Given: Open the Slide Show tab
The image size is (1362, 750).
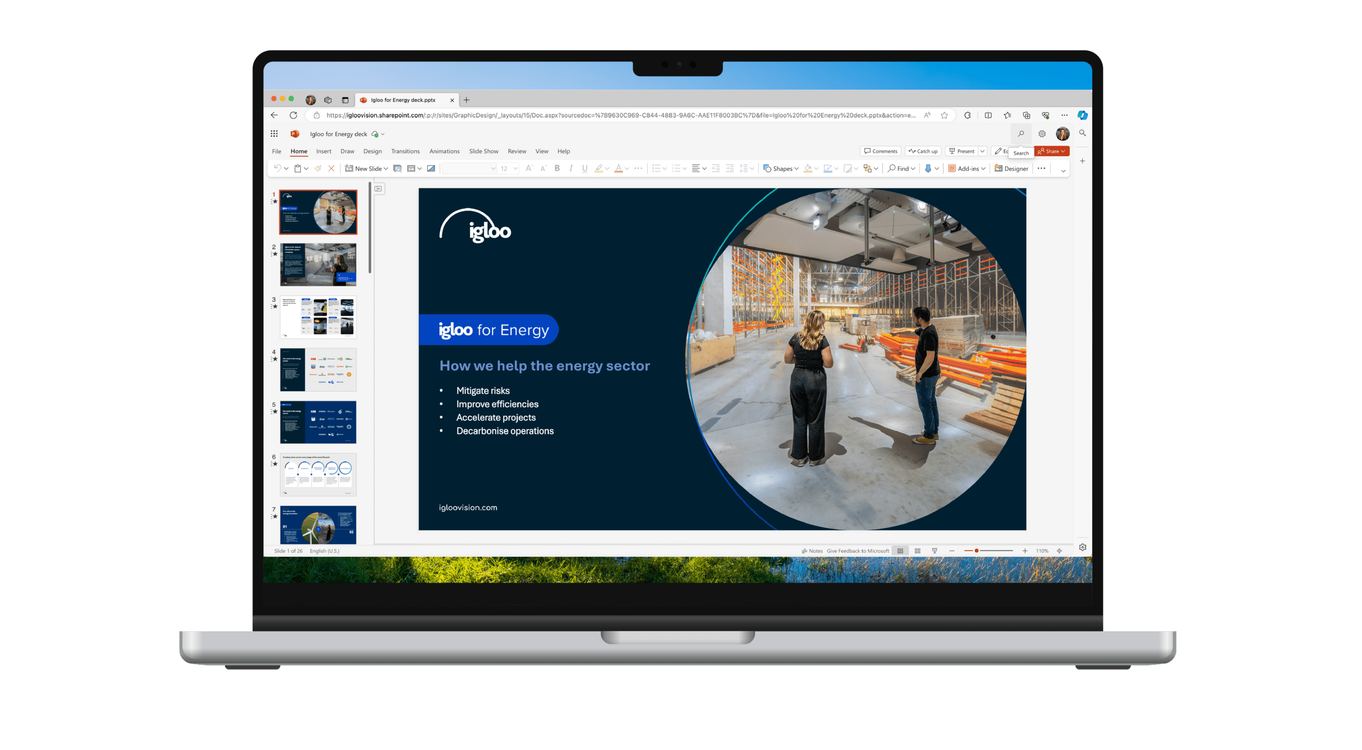Looking at the screenshot, I should tap(483, 151).
